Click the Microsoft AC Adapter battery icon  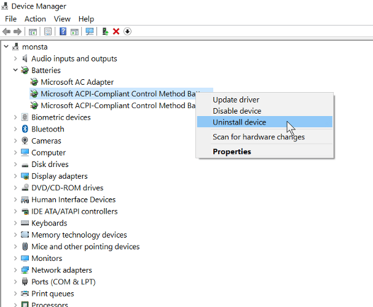click(x=34, y=82)
